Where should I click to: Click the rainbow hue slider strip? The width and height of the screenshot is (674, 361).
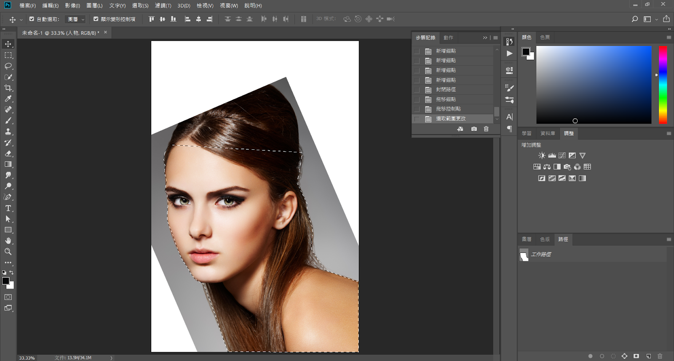pyautogui.click(x=663, y=85)
